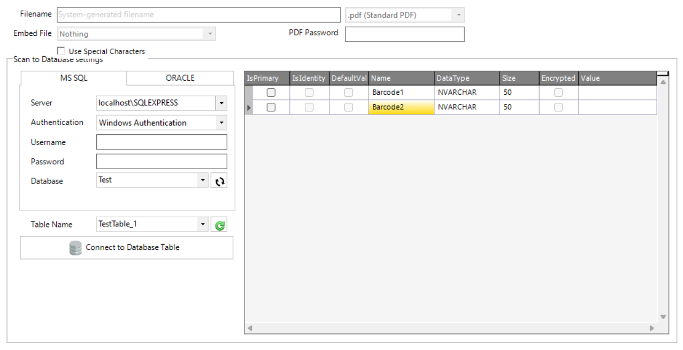The image size is (683, 350).
Task: Click the refresh database list icon
Action: [219, 181]
